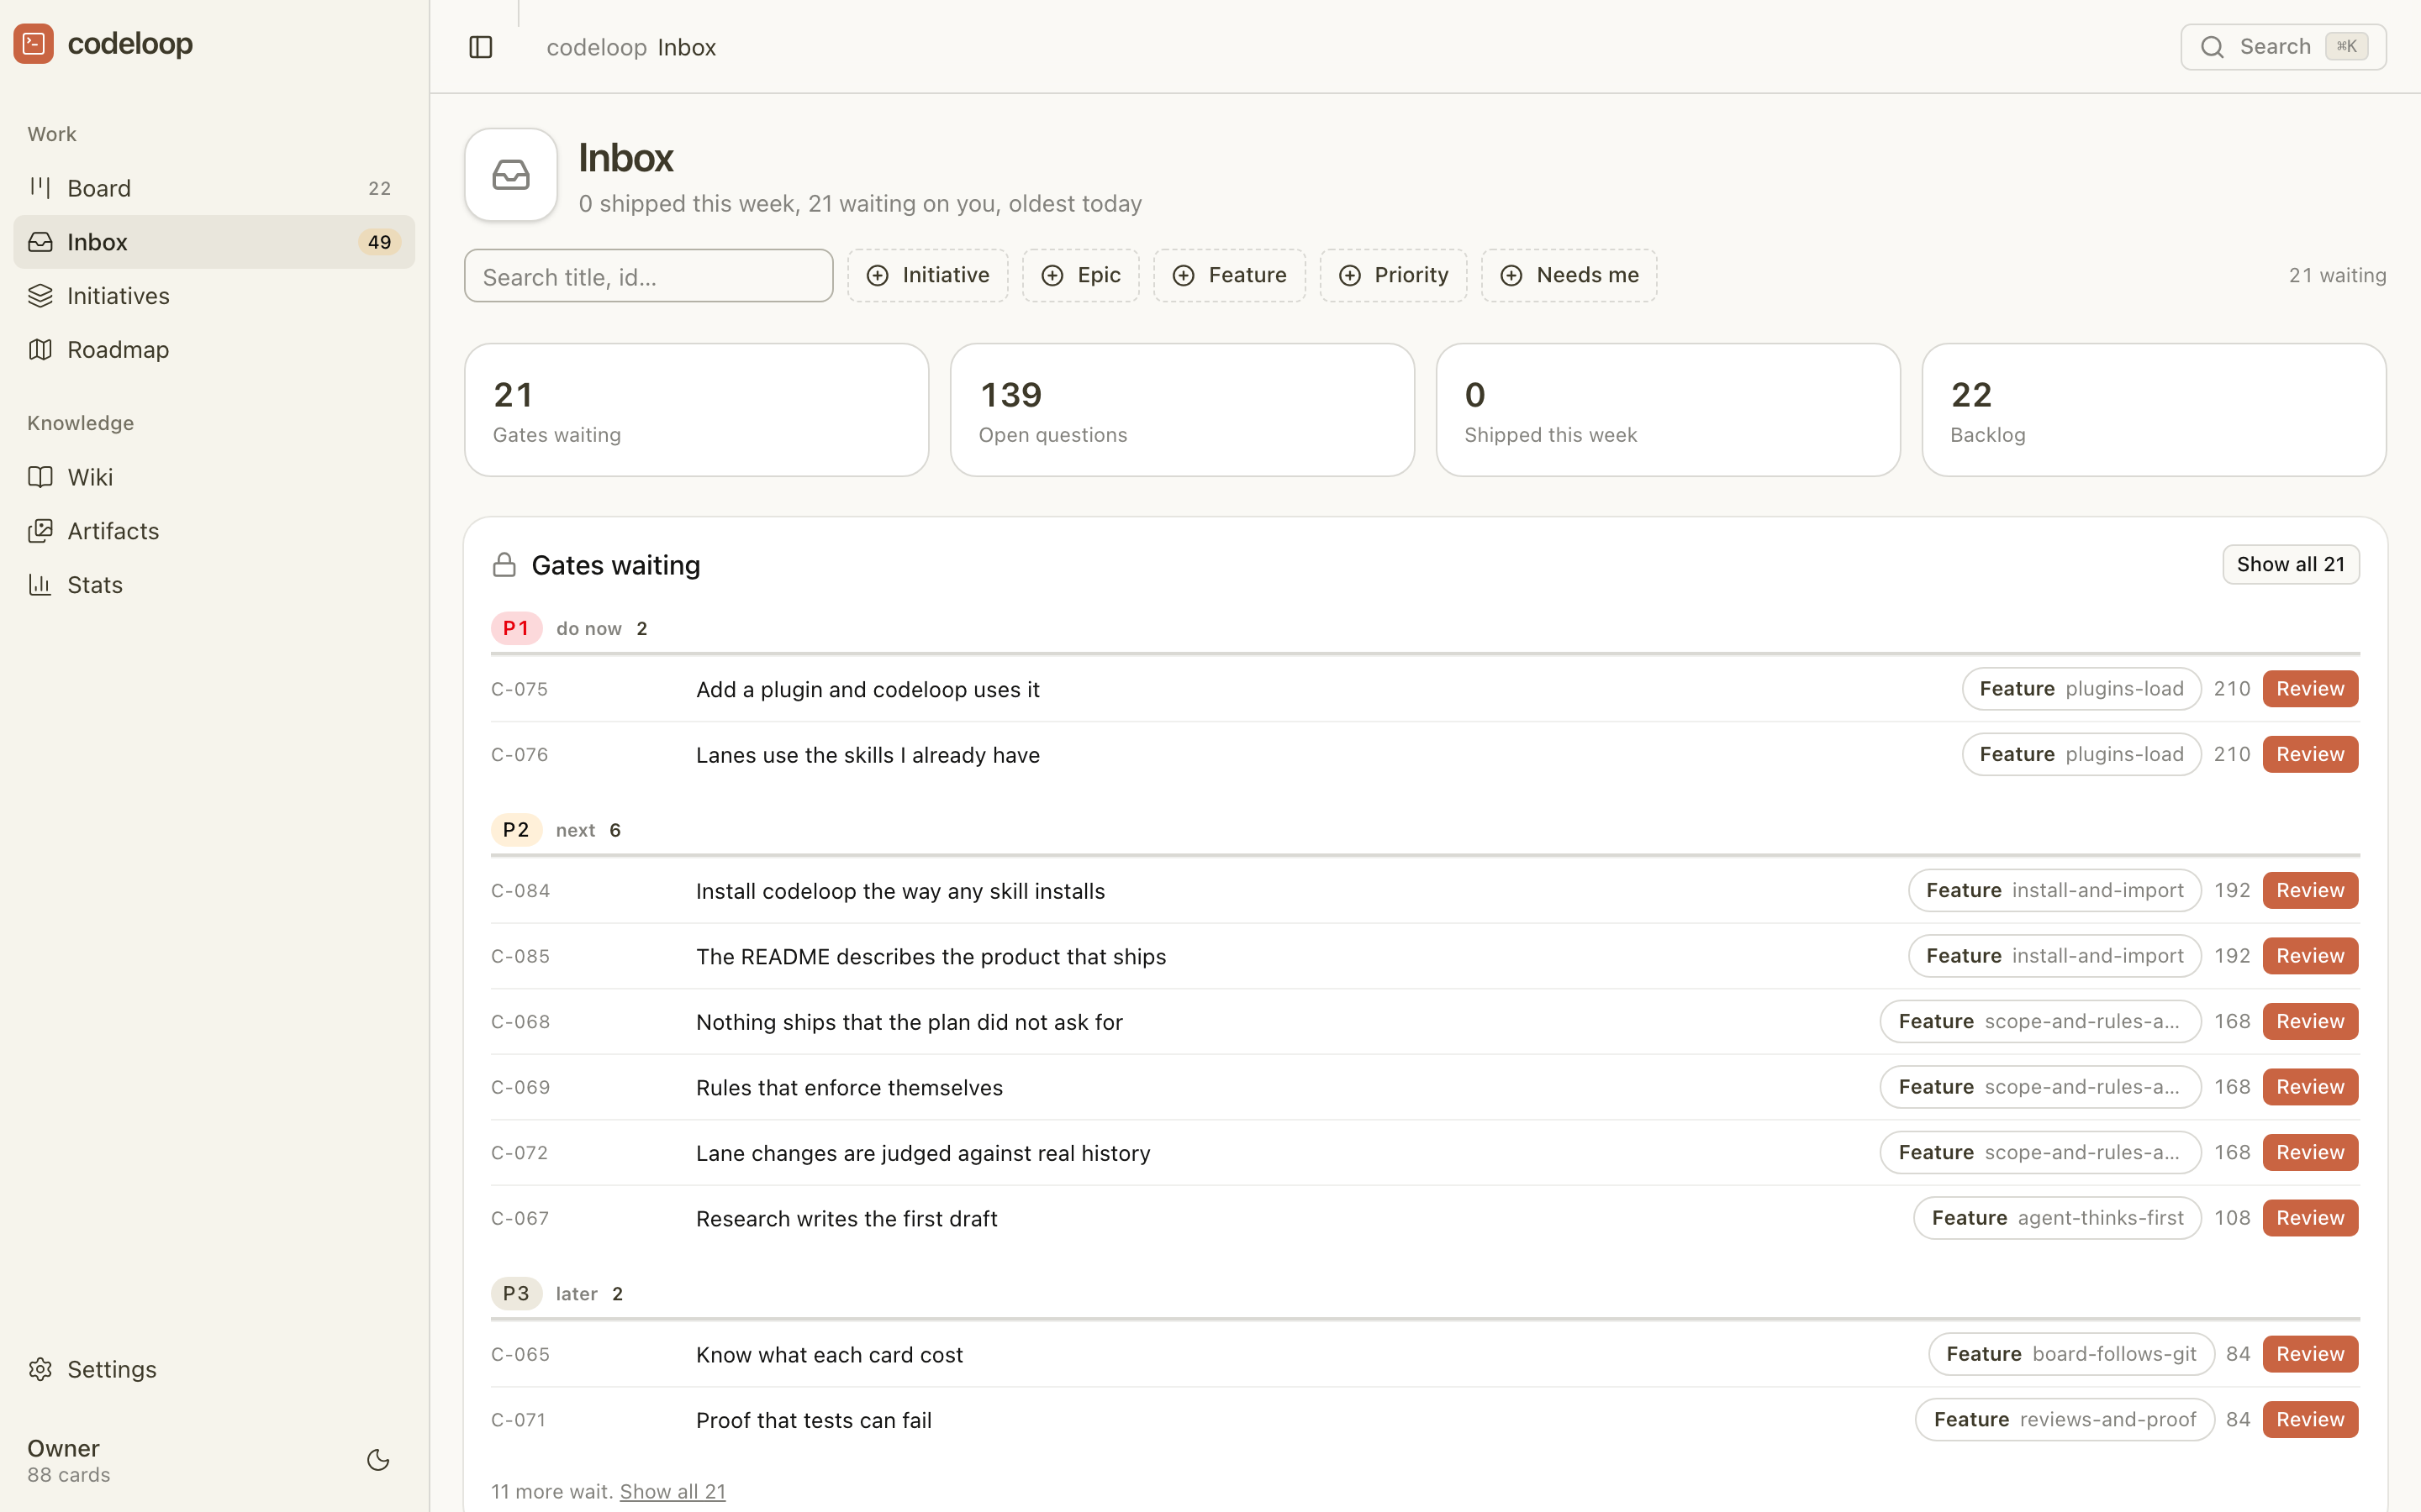The height and width of the screenshot is (1512, 2421).
Task: Add a Feature filter
Action: pyautogui.click(x=1230, y=275)
